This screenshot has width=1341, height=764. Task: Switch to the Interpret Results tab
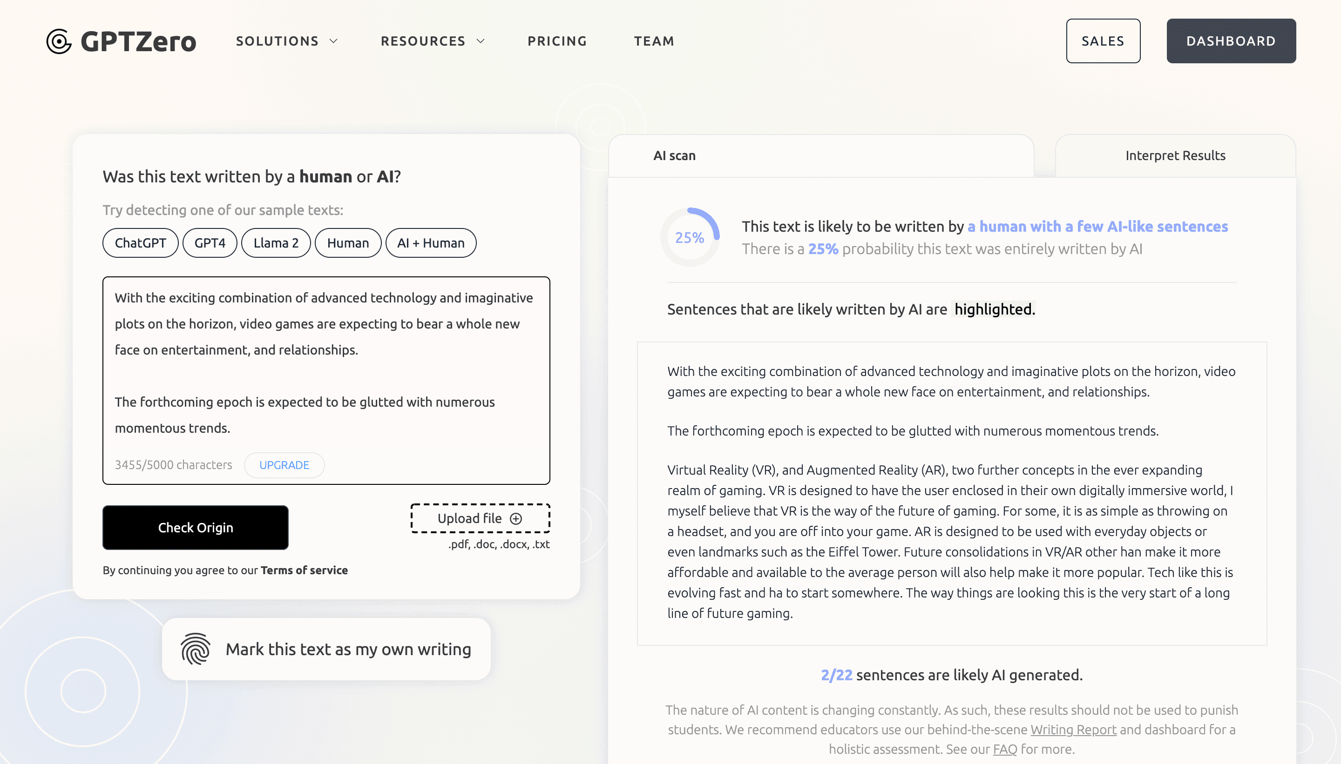pos(1175,156)
